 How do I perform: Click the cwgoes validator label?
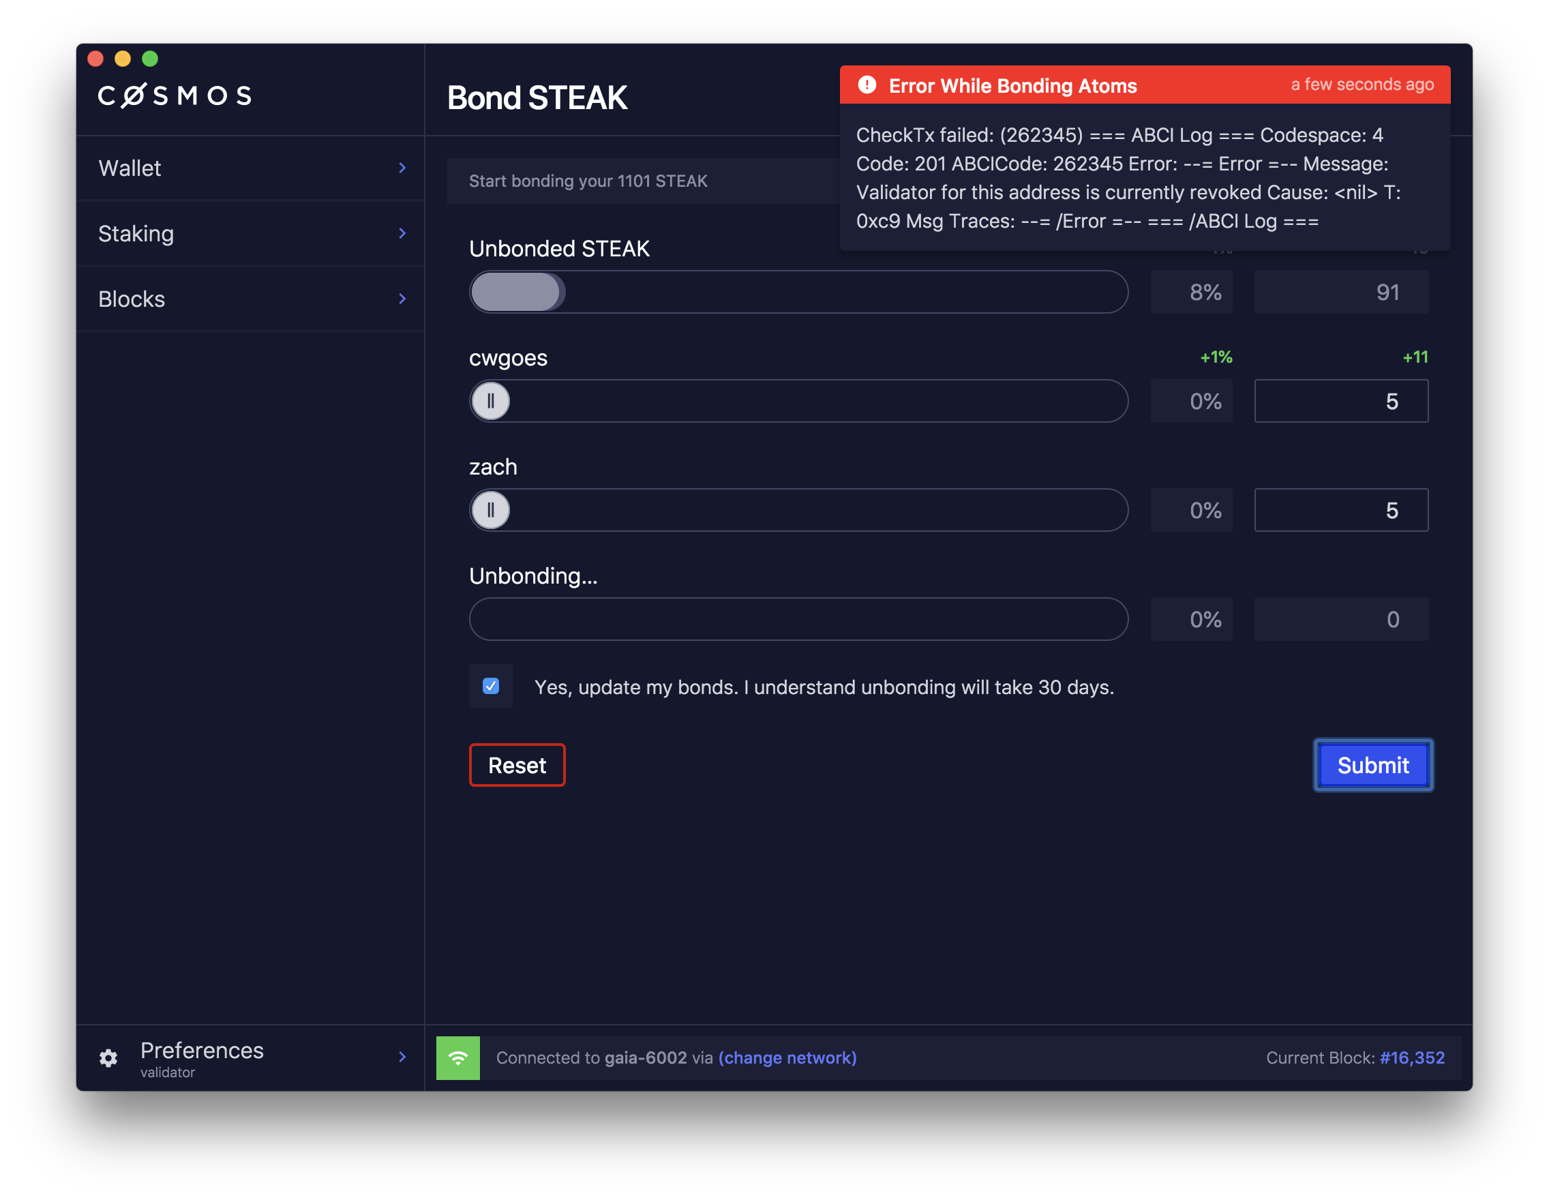point(508,358)
